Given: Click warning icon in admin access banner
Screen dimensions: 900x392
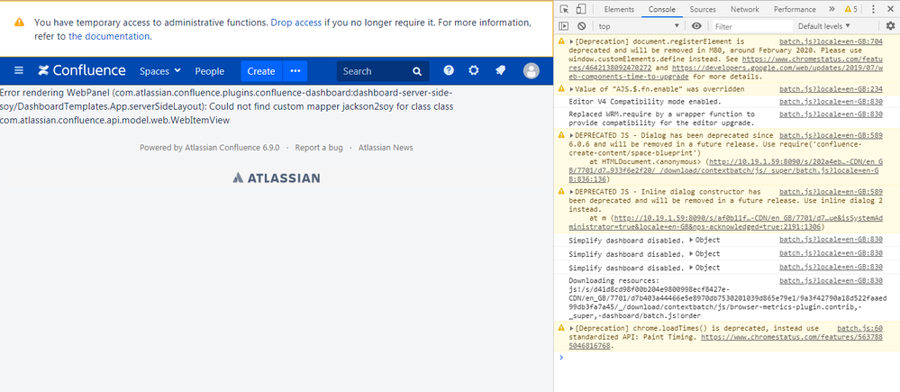Looking at the screenshot, I should point(20,23).
